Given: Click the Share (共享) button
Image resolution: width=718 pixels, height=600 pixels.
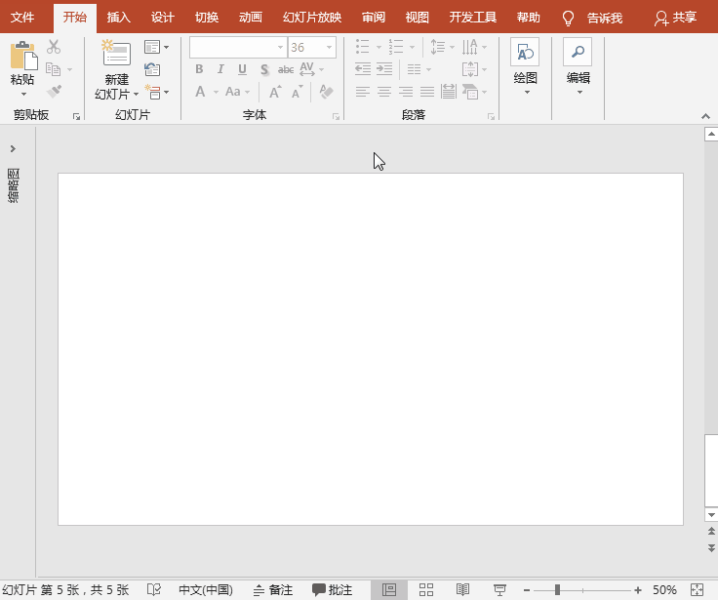Looking at the screenshot, I should tap(675, 18).
